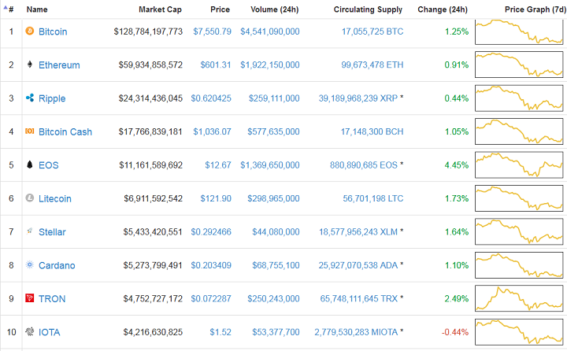Image resolution: width=567 pixels, height=351 pixels.
Task: Open the TRON 7-day price graph
Action: tap(519, 299)
